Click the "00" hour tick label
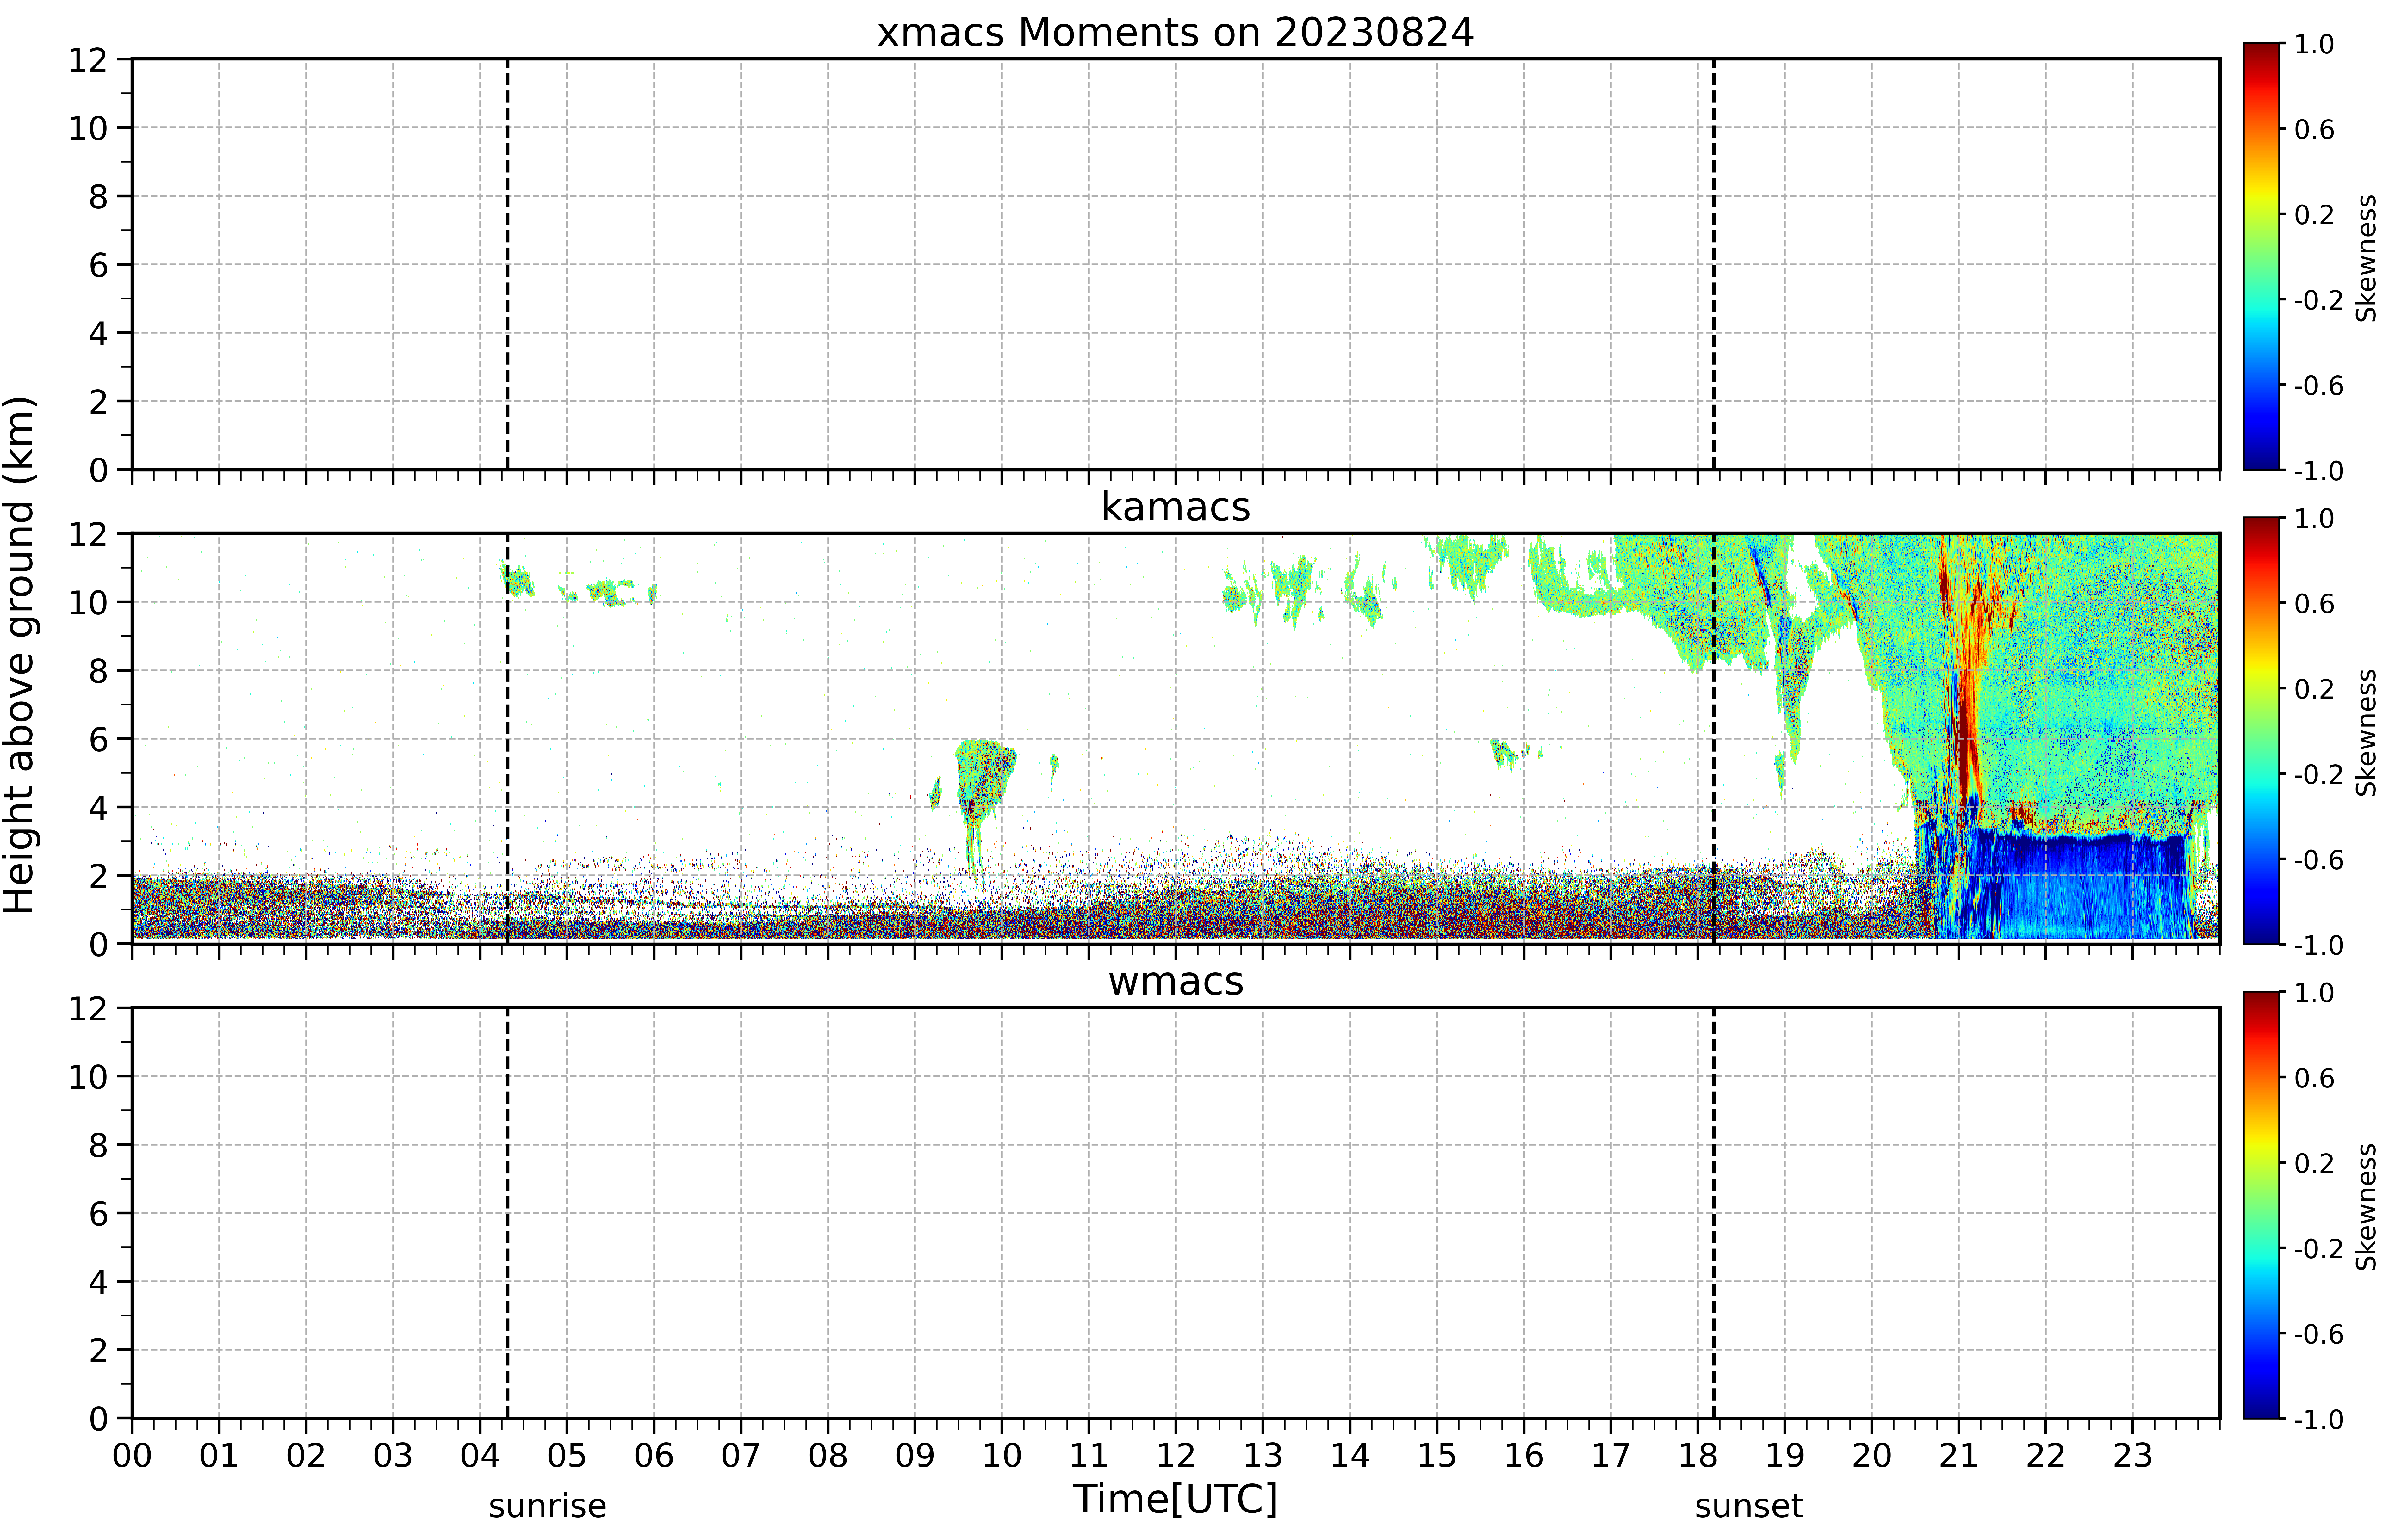The image size is (2395, 1540). point(132,1456)
